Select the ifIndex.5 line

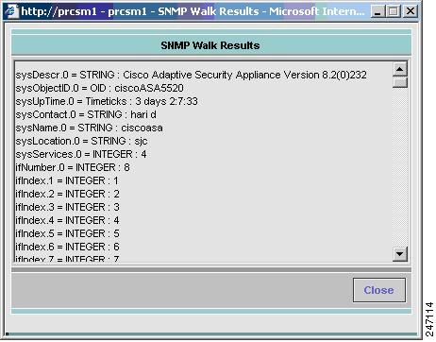coord(67,233)
